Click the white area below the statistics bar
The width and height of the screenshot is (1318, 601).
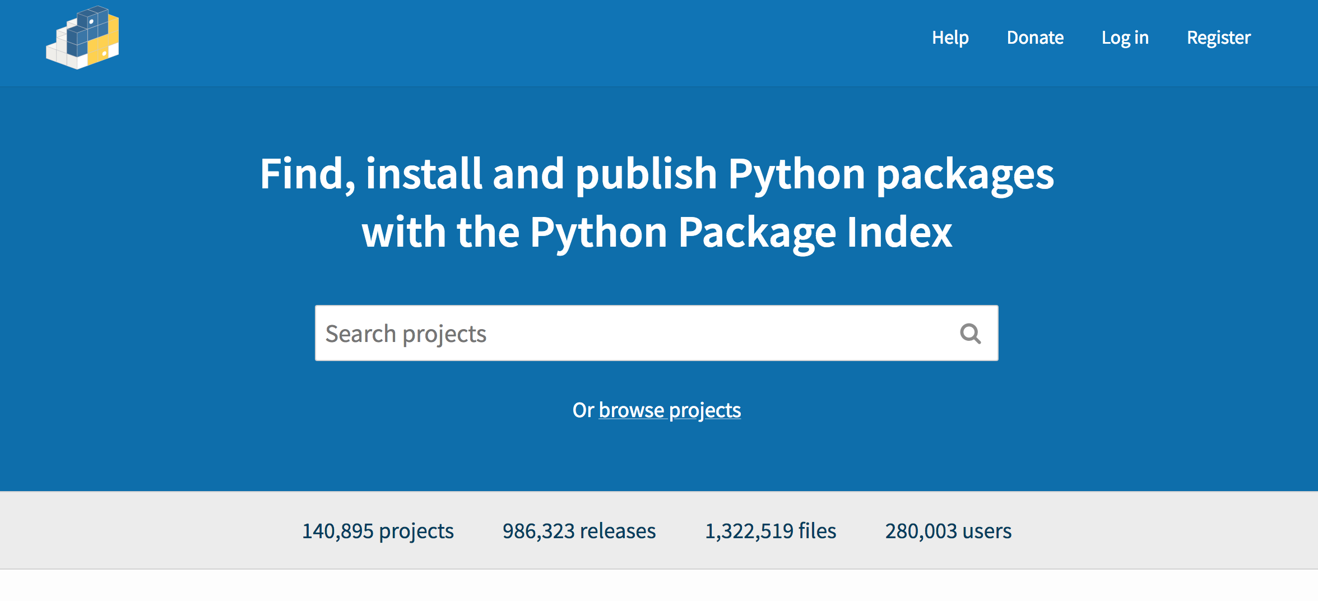coord(659,586)
